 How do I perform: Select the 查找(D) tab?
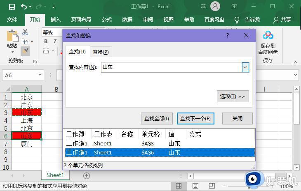(77, 52)
